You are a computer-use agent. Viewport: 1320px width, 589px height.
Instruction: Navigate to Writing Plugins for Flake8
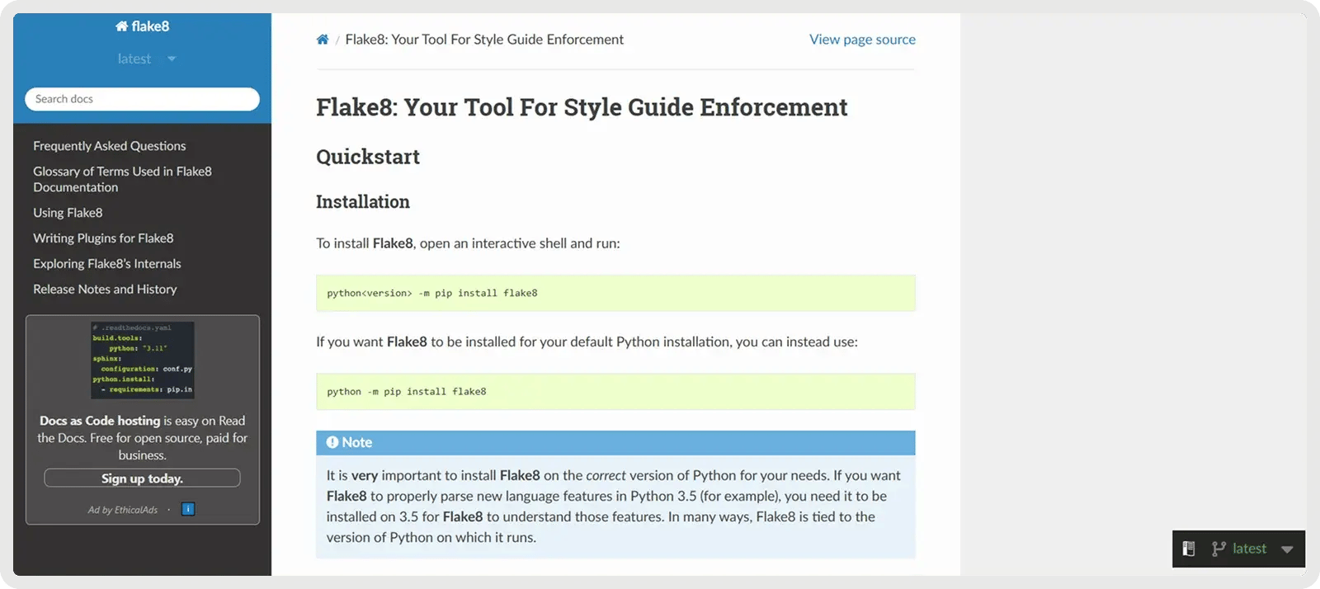point(103,238)
